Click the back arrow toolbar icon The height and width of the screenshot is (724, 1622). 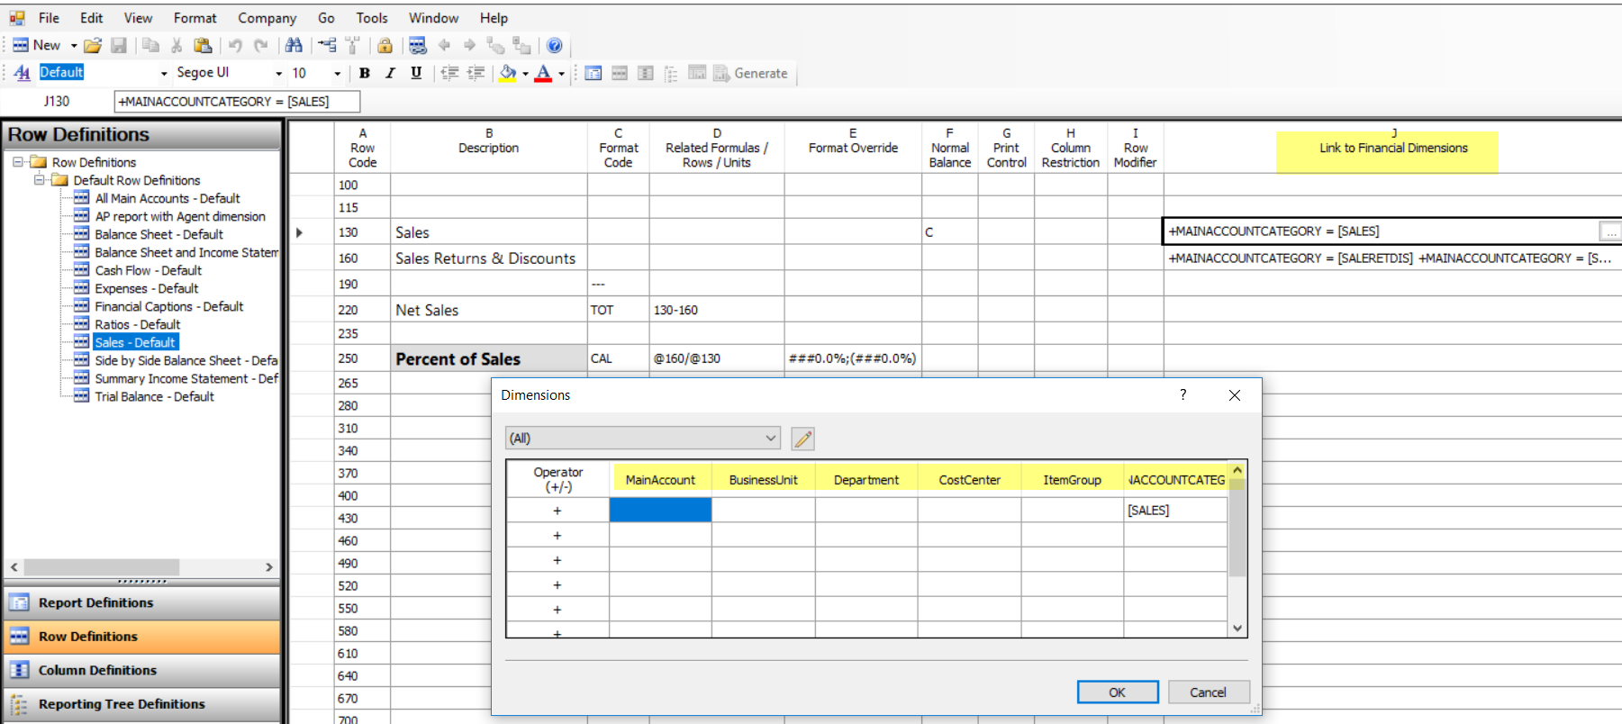click(x=444, y=45)
